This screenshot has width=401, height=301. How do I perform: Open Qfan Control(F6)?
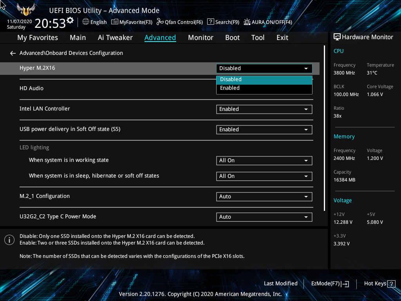tap(179, 22)
